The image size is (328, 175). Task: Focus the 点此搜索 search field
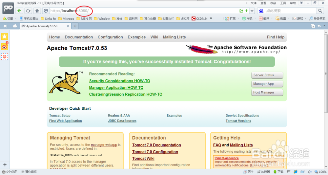(291, 11)
